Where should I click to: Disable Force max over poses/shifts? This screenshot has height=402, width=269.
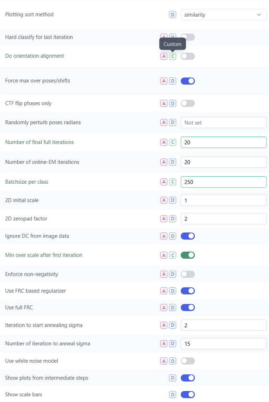(x=188, y=81)
